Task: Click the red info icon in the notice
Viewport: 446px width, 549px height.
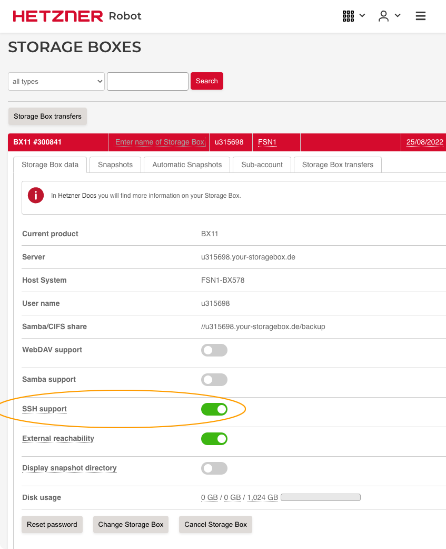Action: coord(35,195)
